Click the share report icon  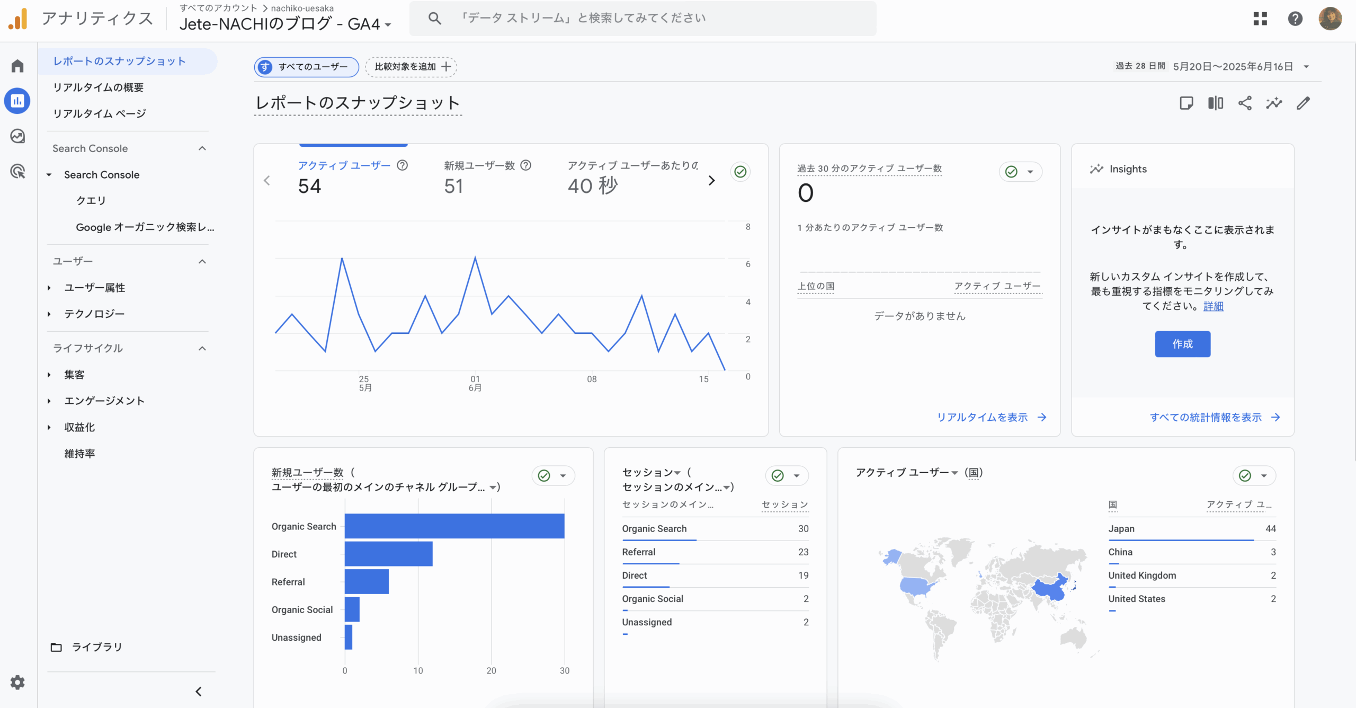click(x=1245, y=103)
